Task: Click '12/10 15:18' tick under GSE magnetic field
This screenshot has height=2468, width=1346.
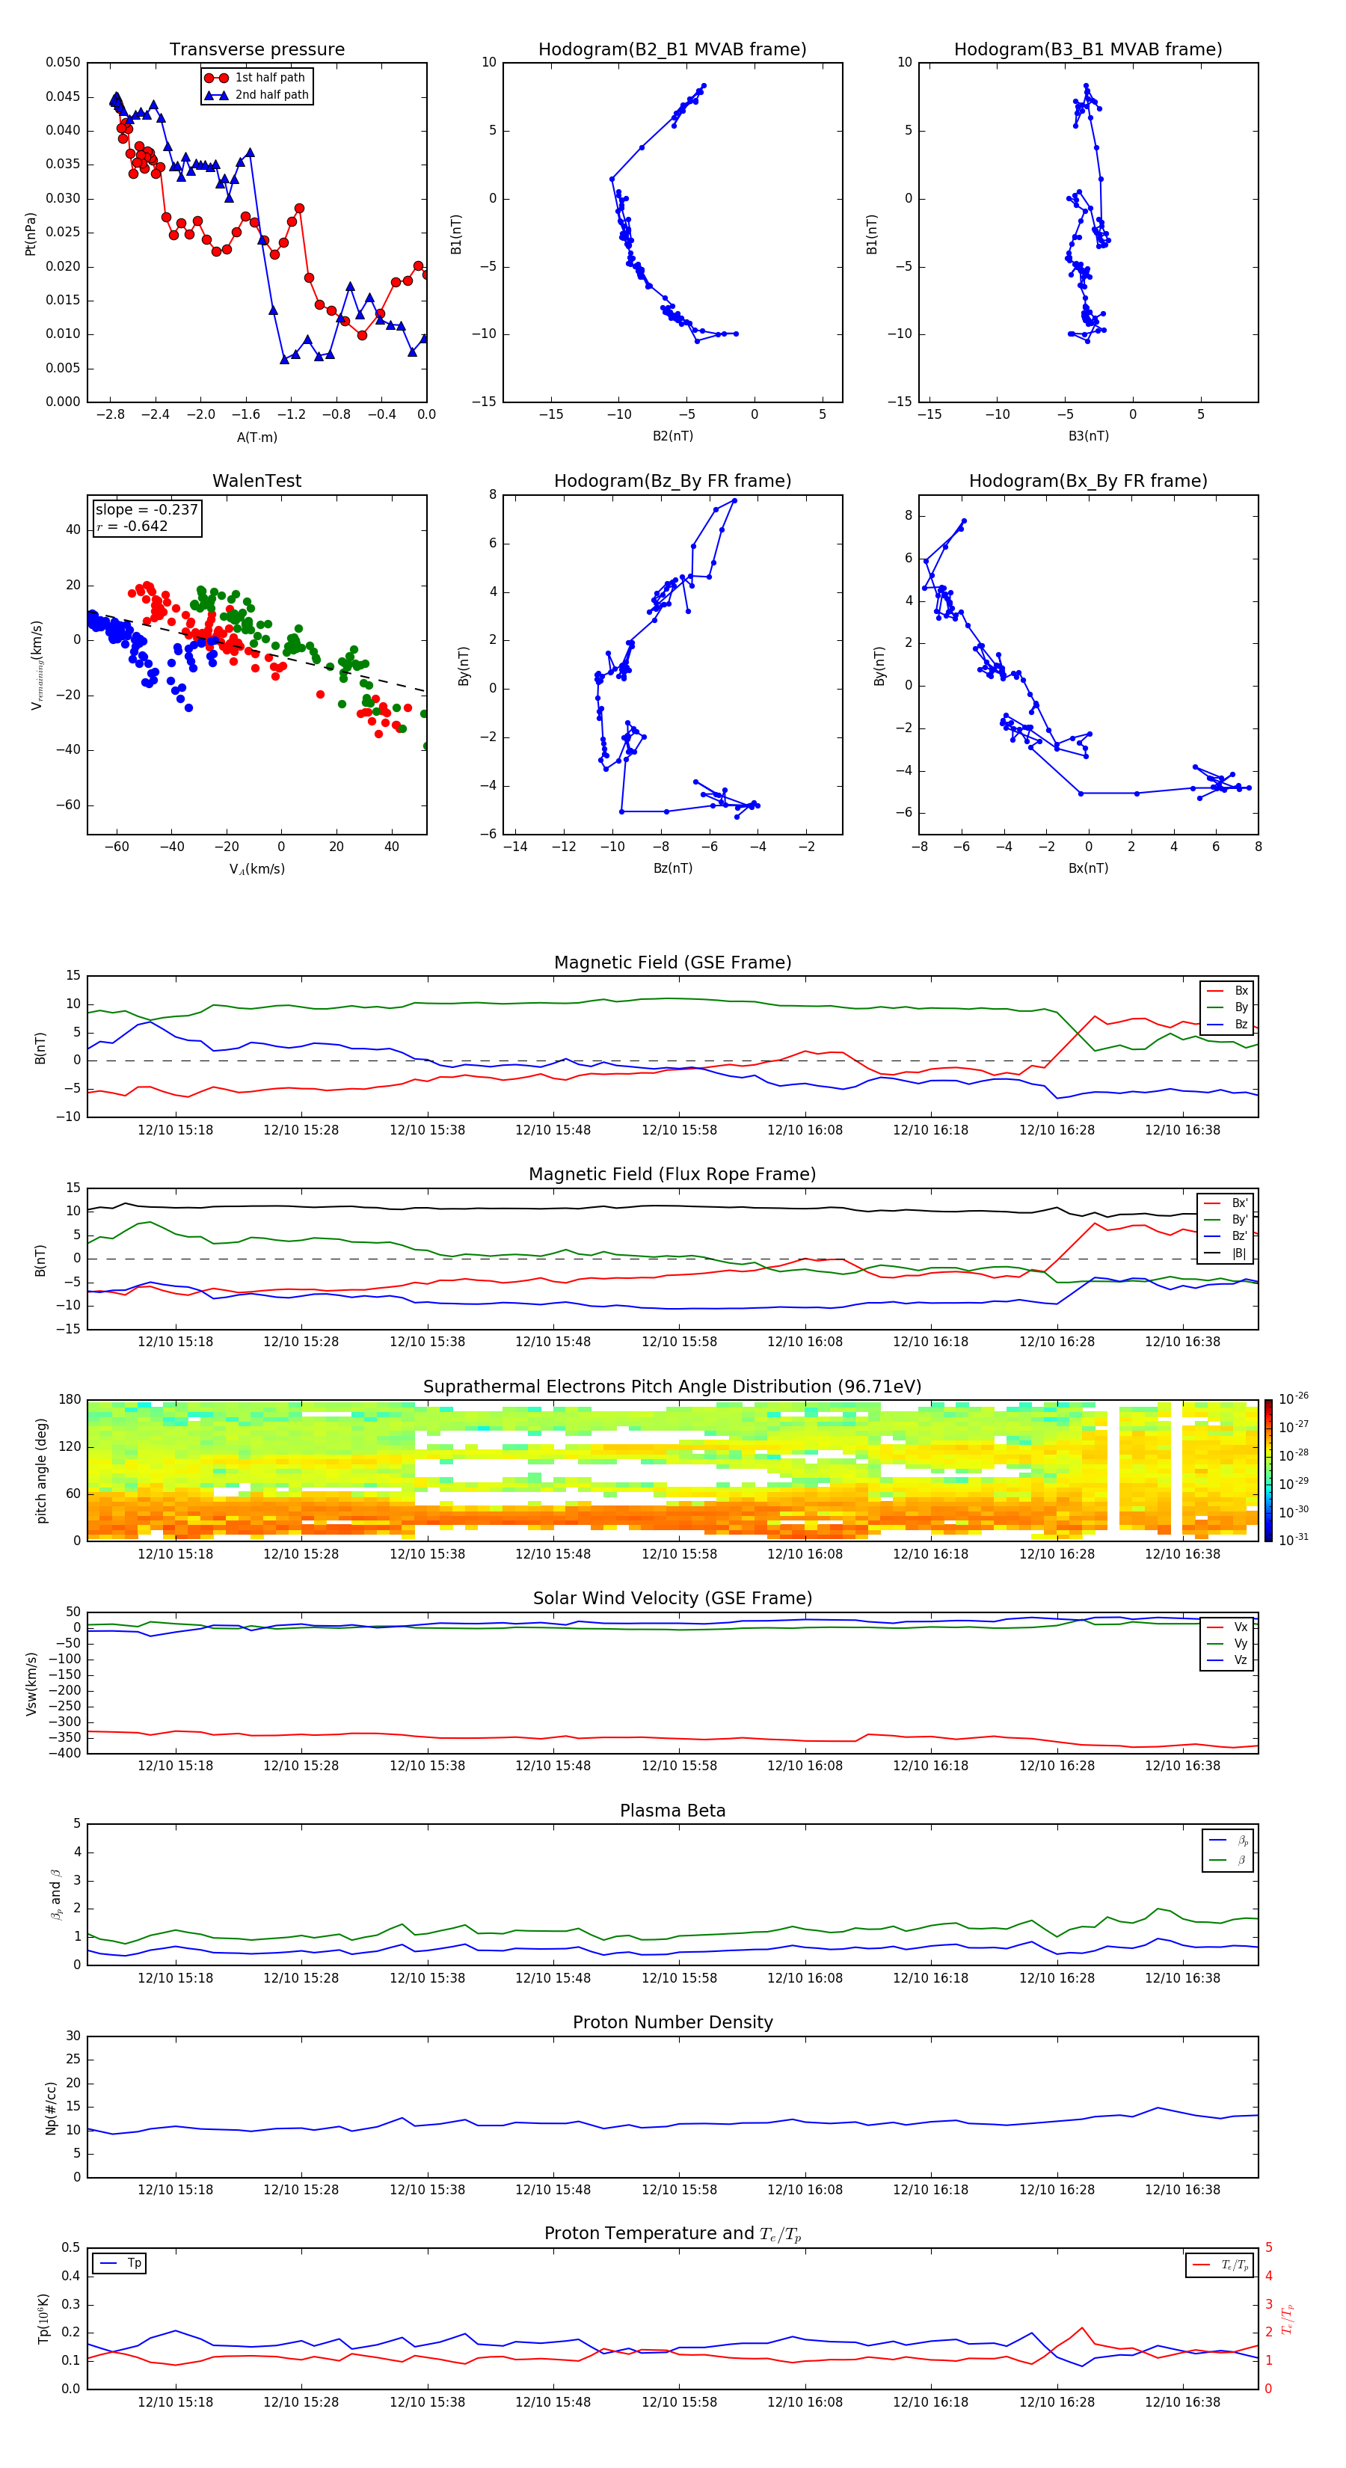Action: click(x=175, y=1129)
